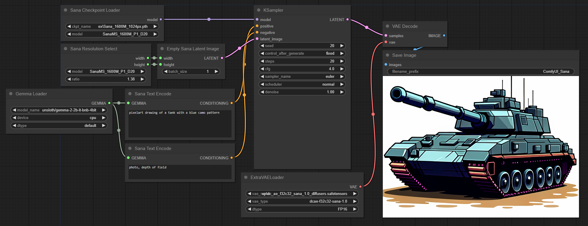The height and width of the screenshot is (226, 588).
Task: Click the KSampler LATENT output socket
Action: pyautogui.click(x=347, y=20)
